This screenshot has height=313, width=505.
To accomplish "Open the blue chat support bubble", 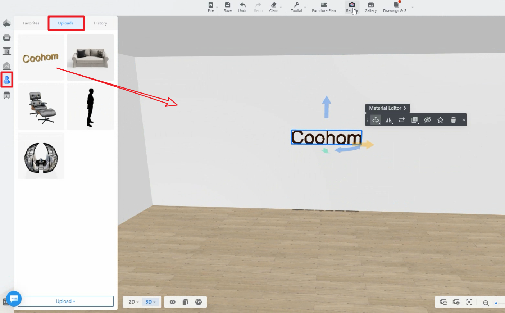I will tap(14, 299).
